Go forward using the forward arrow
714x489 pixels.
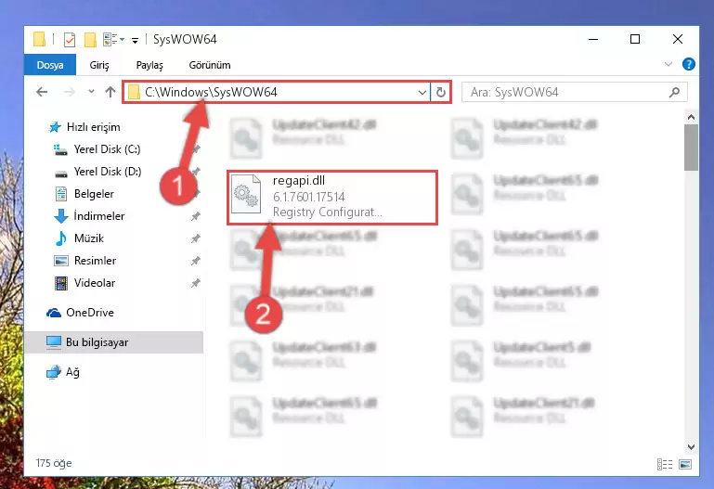click(70, 93)
